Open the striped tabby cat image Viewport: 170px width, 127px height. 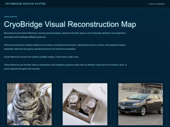(29, 104)
